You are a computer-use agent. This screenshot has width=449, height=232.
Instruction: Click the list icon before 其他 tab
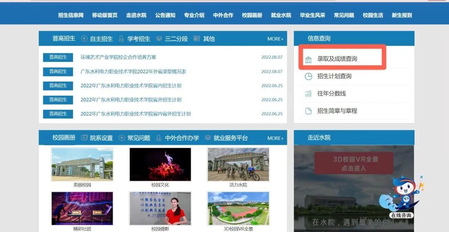pyautogui.click(x=197, y=38)
